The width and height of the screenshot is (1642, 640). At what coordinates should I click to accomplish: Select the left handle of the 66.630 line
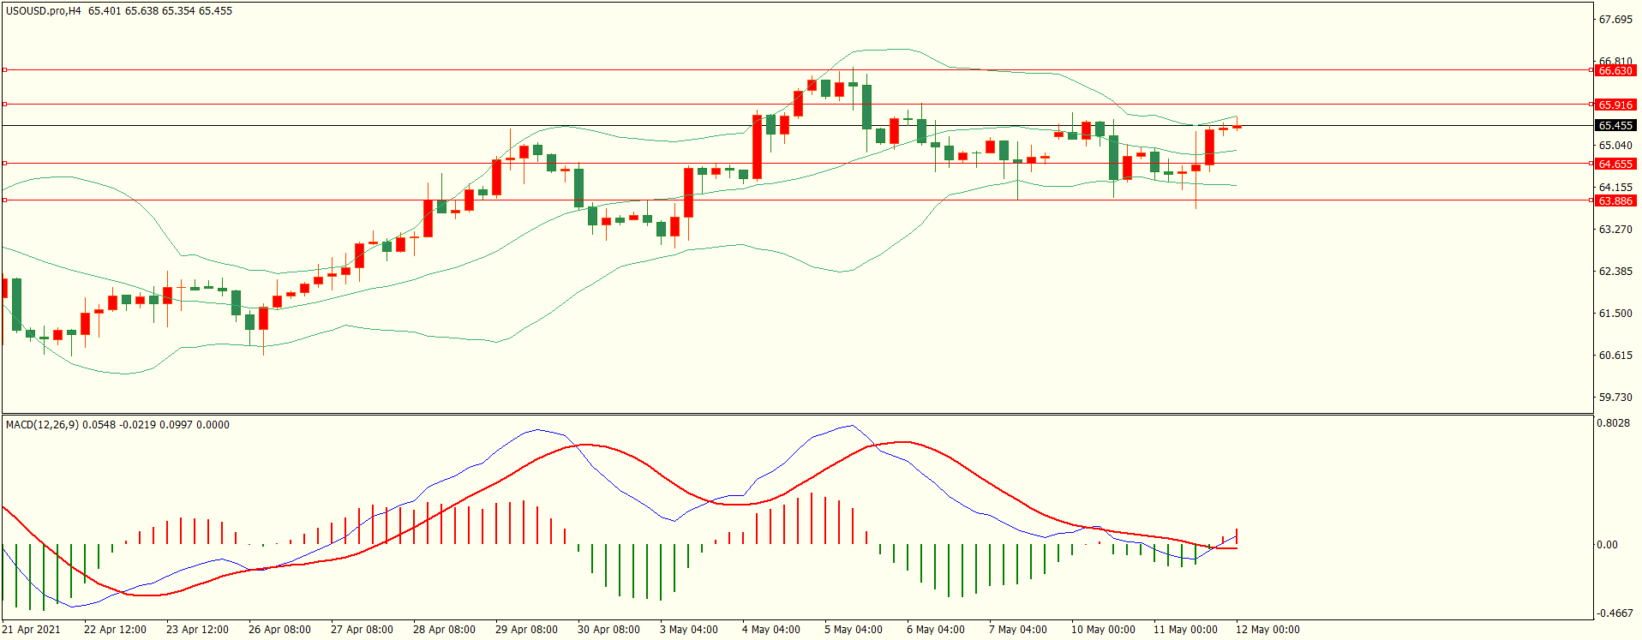click(5, 70)
